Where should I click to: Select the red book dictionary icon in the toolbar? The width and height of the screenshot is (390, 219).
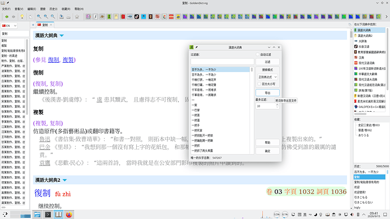point(123,16)
